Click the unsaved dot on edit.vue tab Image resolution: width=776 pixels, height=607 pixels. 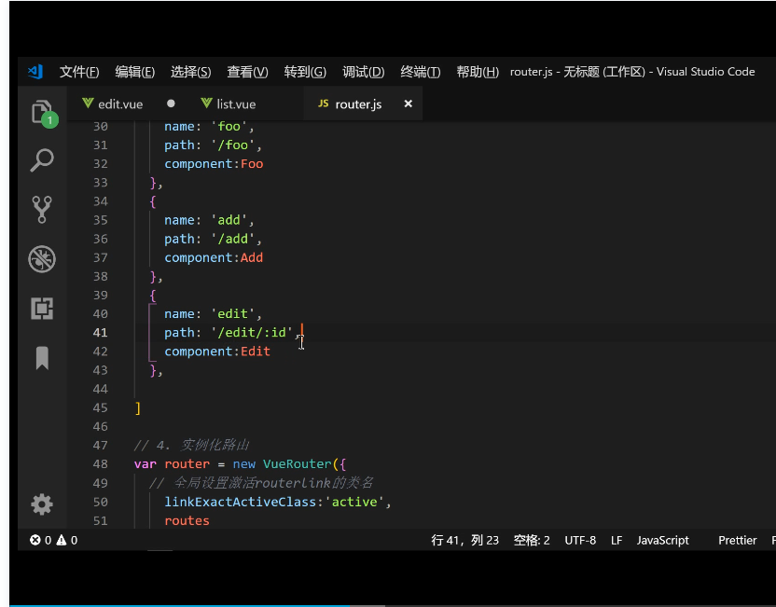[x=171, y=103]
